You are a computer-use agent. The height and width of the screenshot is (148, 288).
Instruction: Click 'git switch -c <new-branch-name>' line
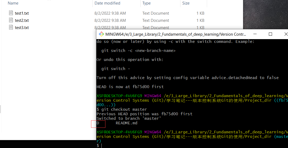point(138,51)
